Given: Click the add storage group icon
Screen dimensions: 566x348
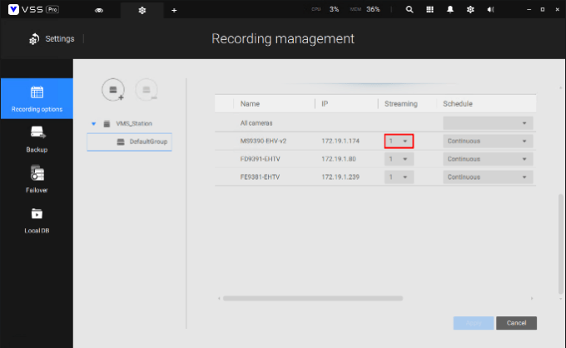Looking at the screenshot, I should [113, 89].
